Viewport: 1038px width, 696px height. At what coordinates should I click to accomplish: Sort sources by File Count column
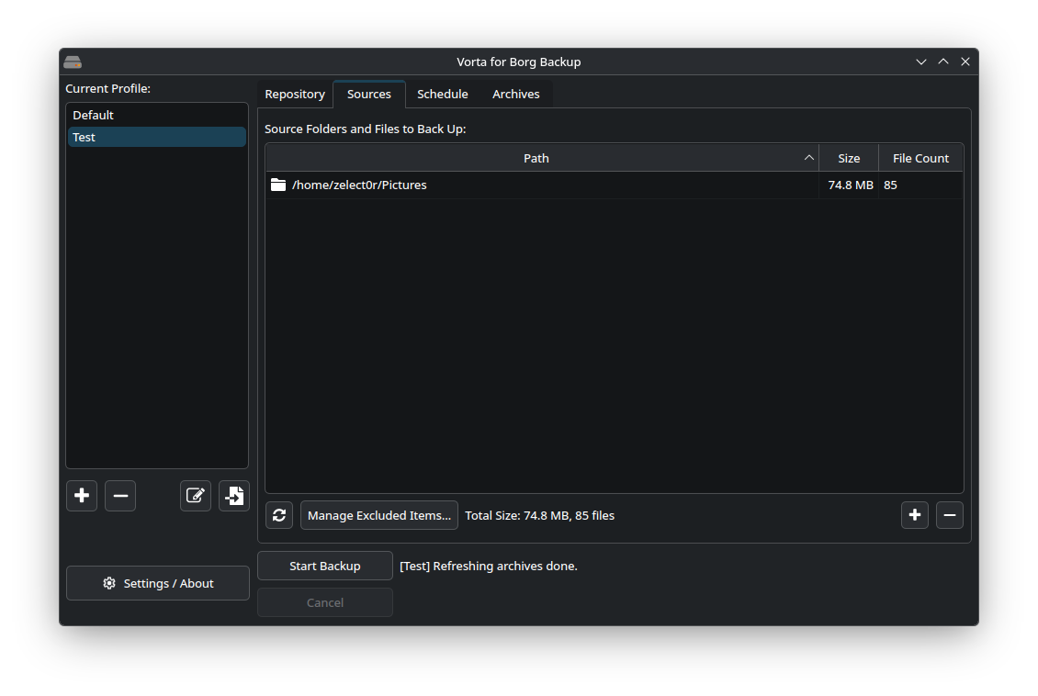coord(920,158)
